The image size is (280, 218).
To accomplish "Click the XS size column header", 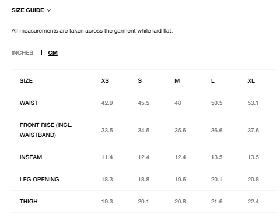I will click(105, 81).
